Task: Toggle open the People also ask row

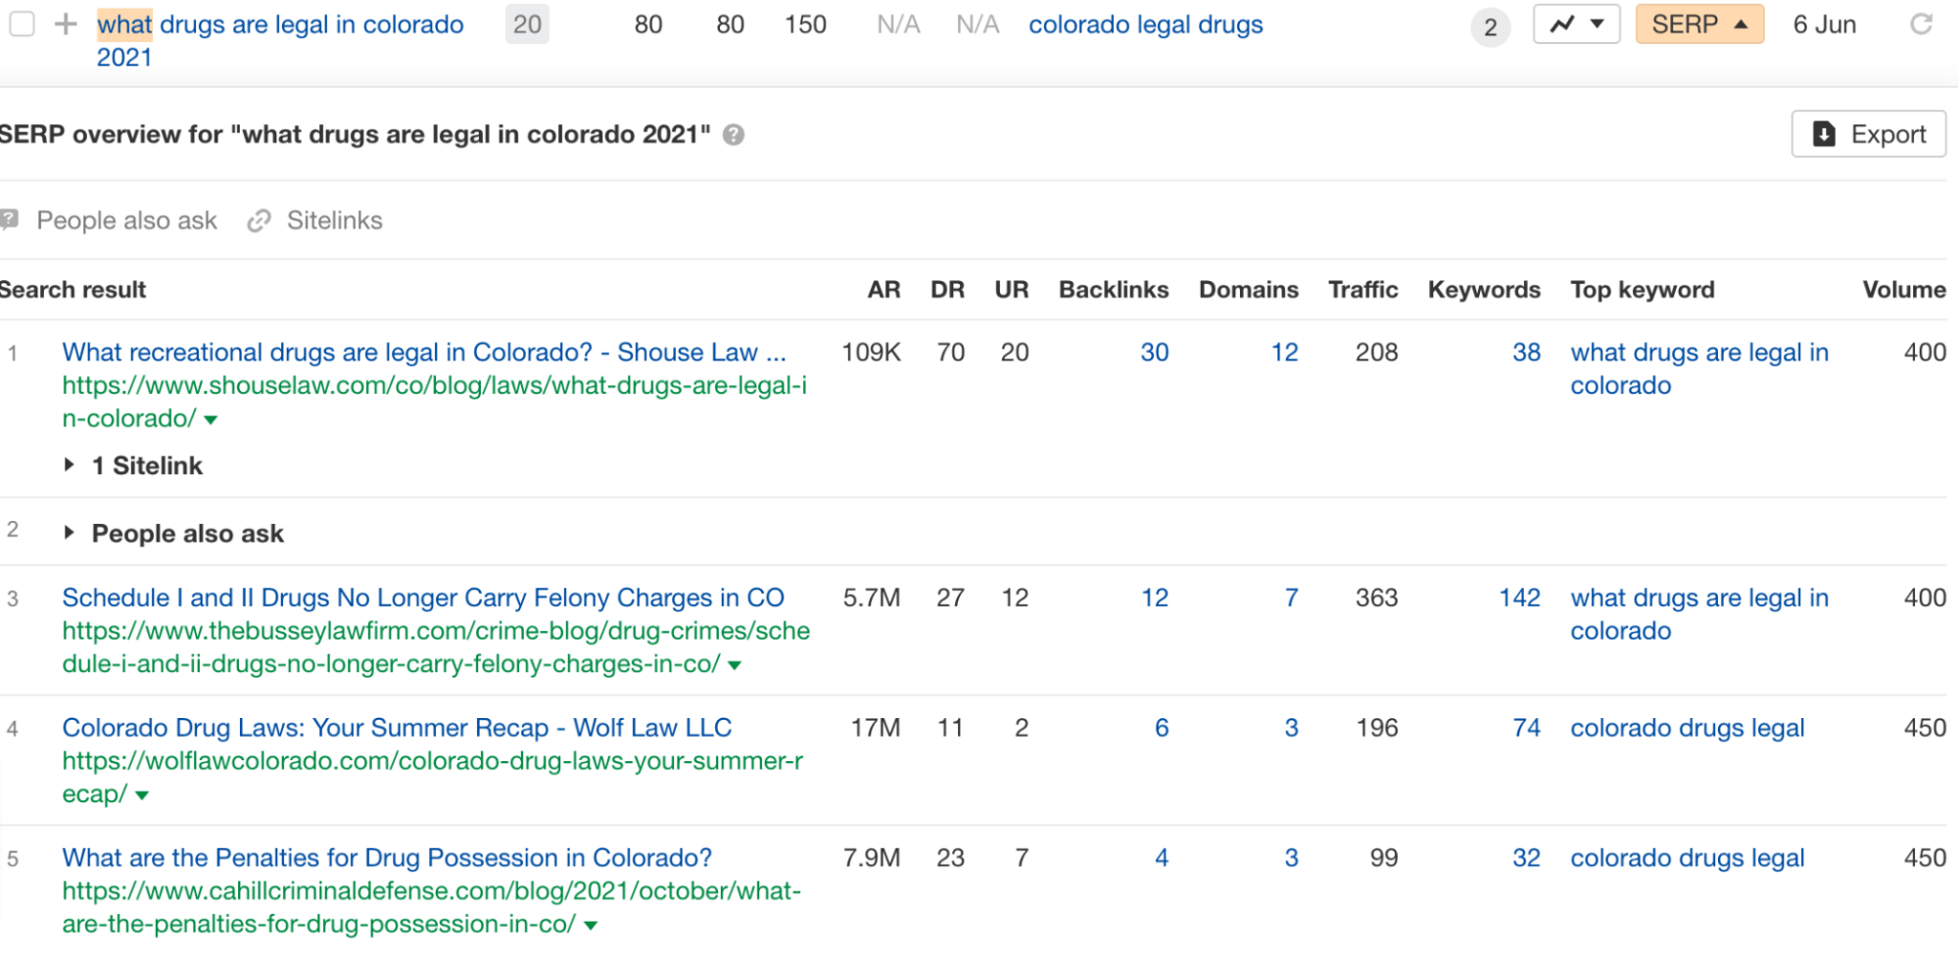Action: 70,532
